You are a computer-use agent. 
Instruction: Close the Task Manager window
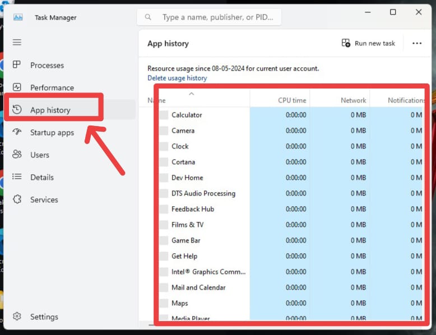pos(419,12)
